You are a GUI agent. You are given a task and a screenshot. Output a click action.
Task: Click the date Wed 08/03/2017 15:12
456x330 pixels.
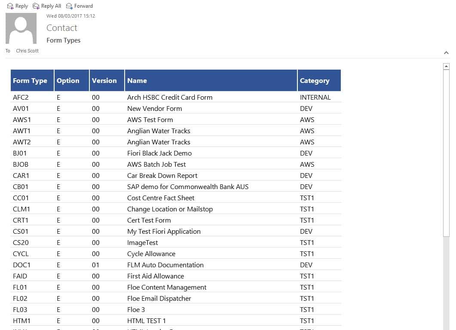tap(70, 16)
